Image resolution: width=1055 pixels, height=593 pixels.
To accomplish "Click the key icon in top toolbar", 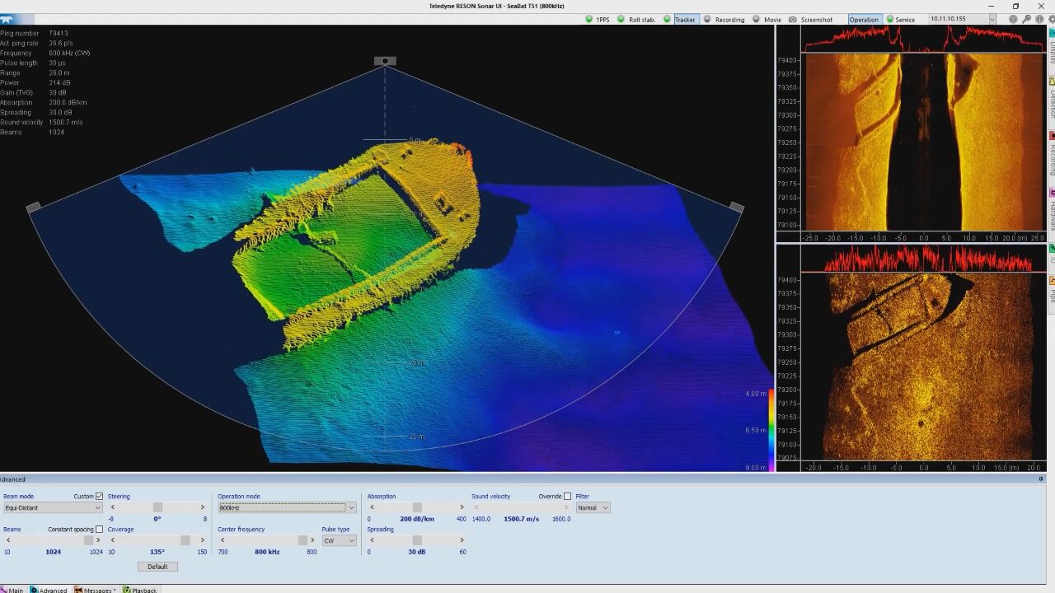I will (1026, 20).
